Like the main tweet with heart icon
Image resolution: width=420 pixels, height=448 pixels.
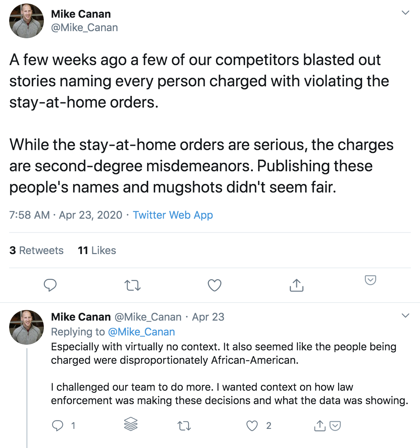click(x=214, y=285)
